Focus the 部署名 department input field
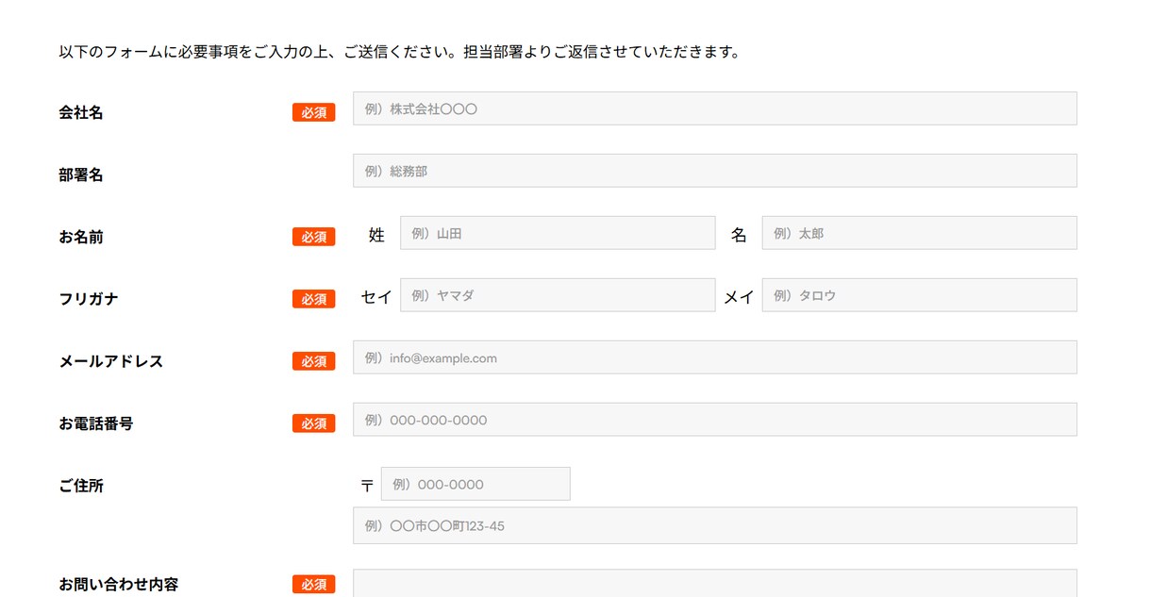This screenshot has height=597, width=1151. (715, 171)
